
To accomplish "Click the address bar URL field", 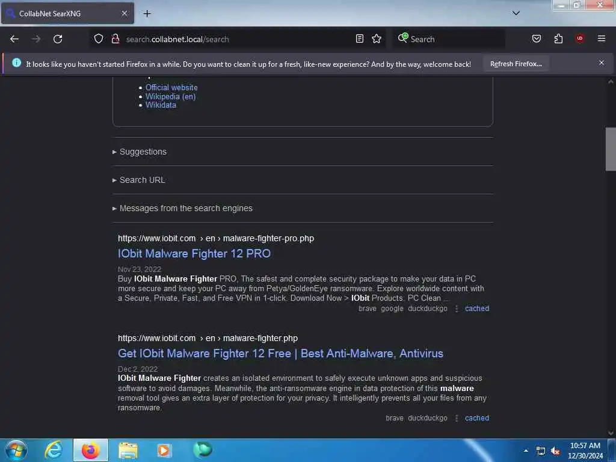I will [239, 39].
